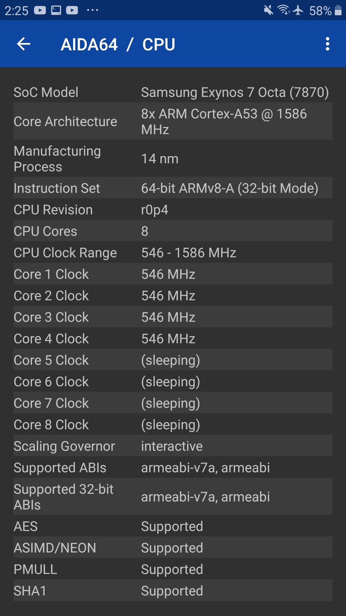
Task: Tap the Scaling Governor interactive row
Action: (173, 446)
